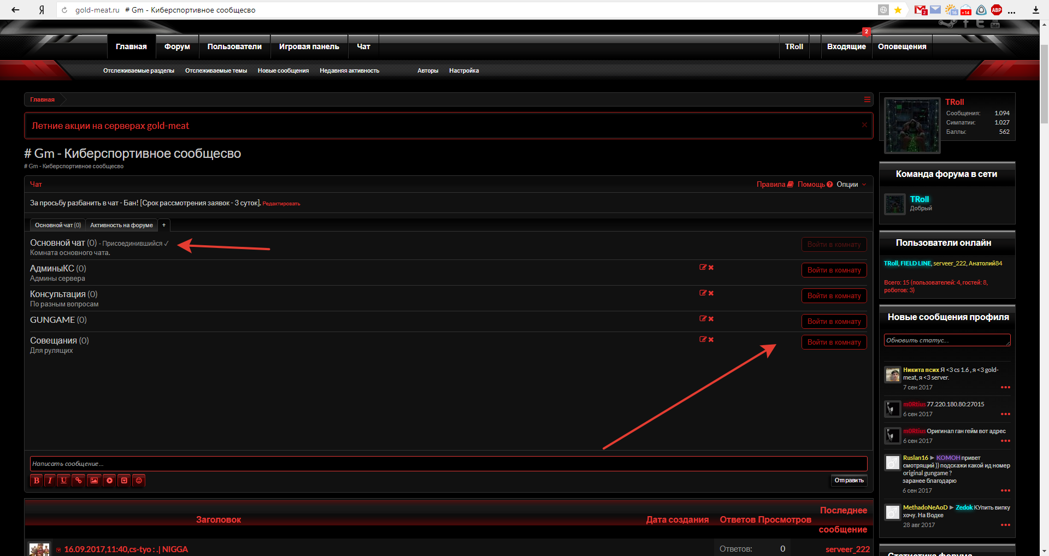Add new chat tab with plus button
The image size is (1049, 556).
(x=164, y=225)
